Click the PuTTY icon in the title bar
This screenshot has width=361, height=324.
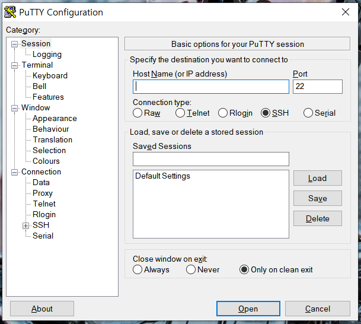[10, 12]
